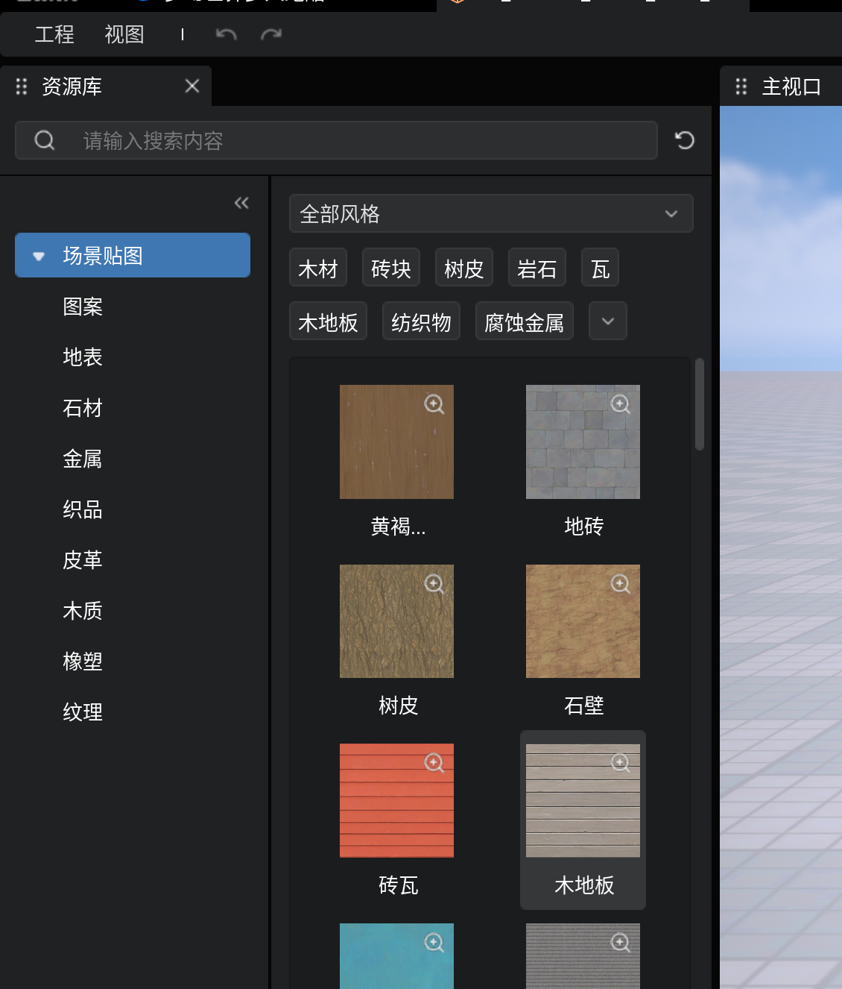Click the undo arrow in the toolbar
This screenshot has height=989, width=842.
(226, 34)
